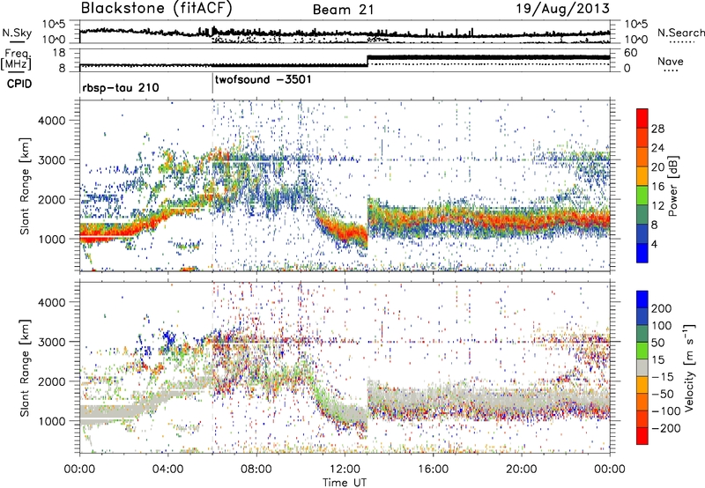Pick the red bottom of the velocity colorbar
This screenshot has width=705, height=488.
point(642,436)
